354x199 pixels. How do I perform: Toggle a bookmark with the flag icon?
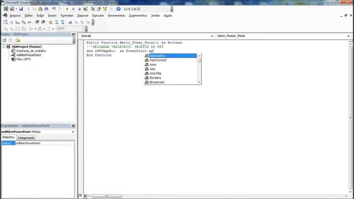click(70, 22)
